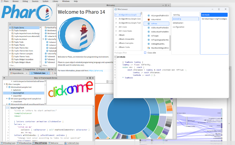The width and height of the screenshot is (235, 145).
Task: Click the AITarjan class icon
Action: [x=149, y=36]
